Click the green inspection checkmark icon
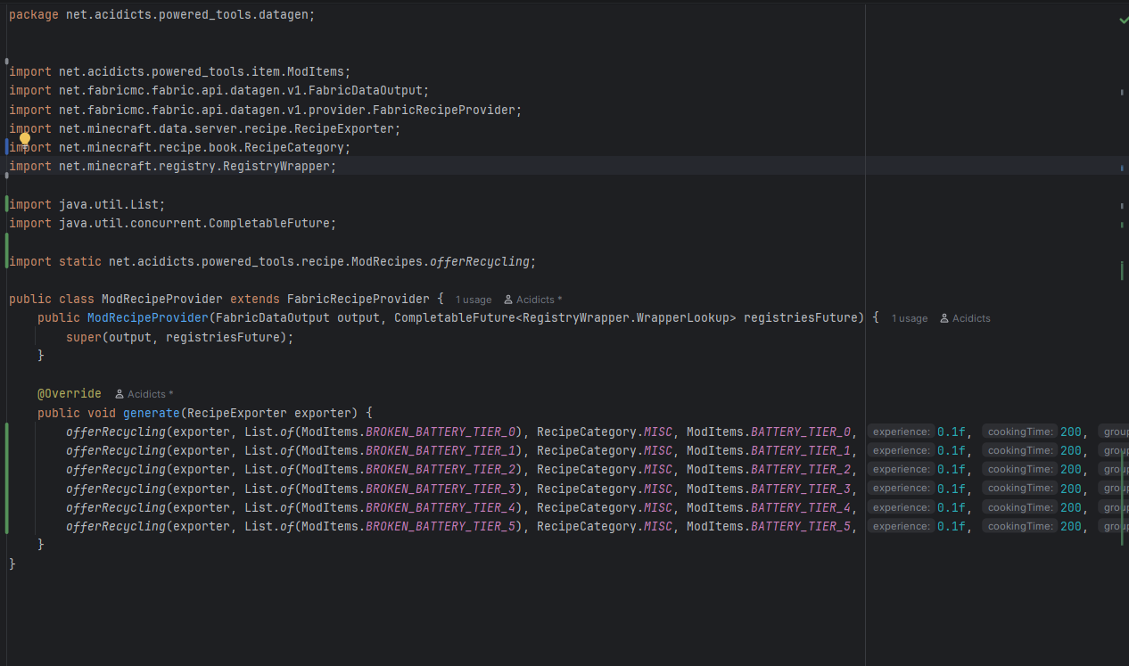This screenshot has width=1129, height=666. coord(1123,20)
